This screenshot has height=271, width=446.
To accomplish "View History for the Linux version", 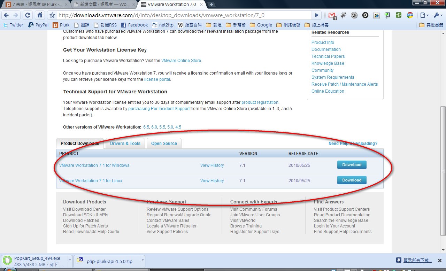I will point(212,181).
